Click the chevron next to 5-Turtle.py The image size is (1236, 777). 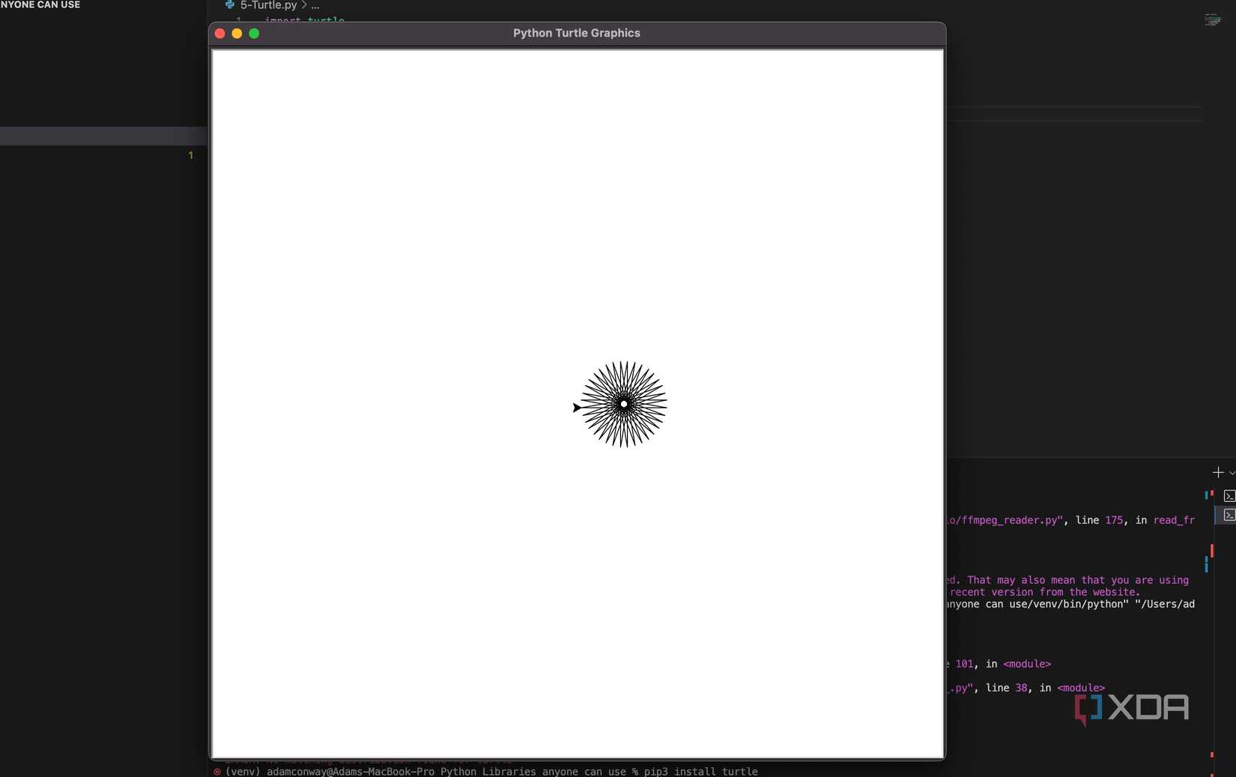pos(304,5)
